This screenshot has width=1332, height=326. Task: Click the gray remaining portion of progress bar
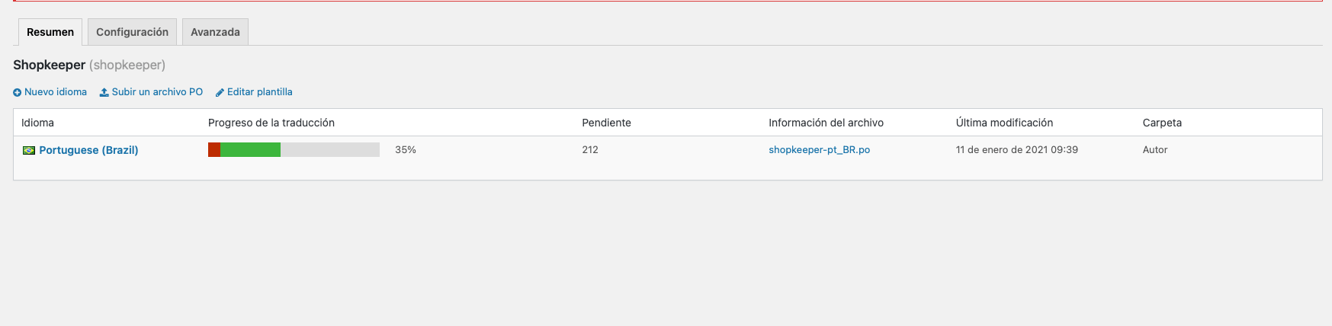330,149
